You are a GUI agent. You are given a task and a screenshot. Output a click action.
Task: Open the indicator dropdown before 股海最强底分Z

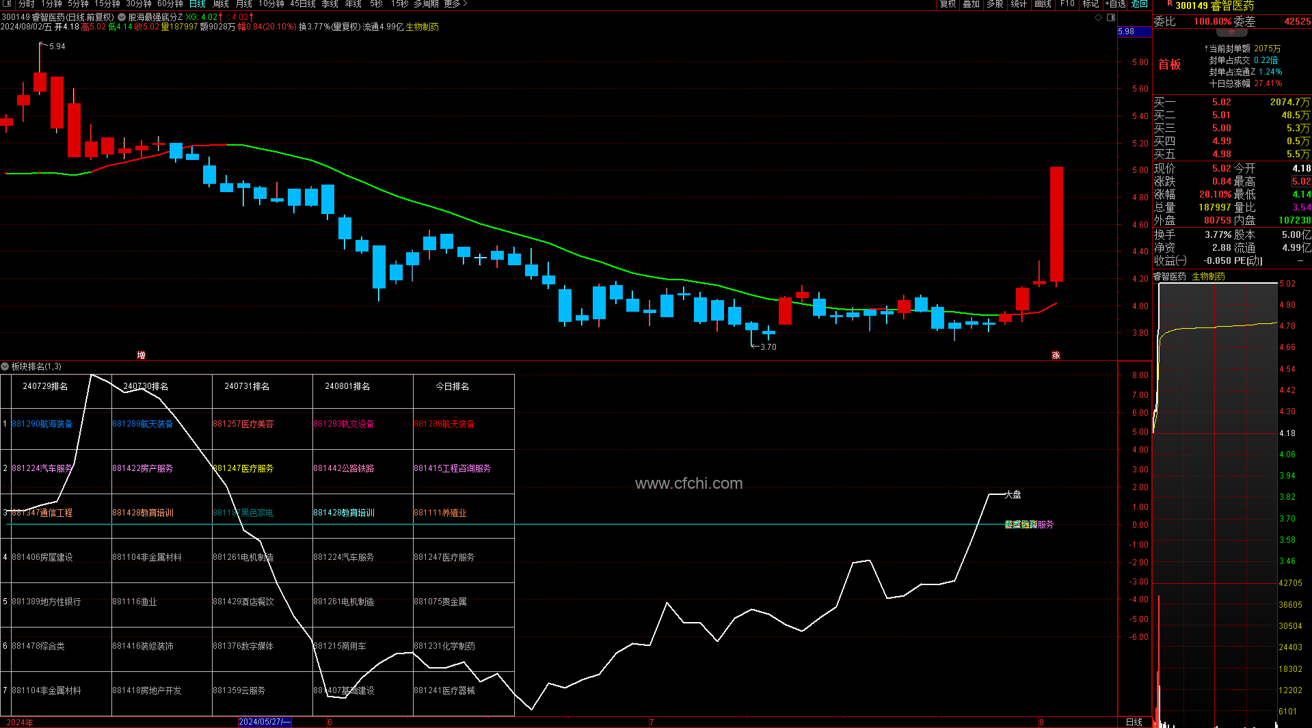click(x=122, y=17)
